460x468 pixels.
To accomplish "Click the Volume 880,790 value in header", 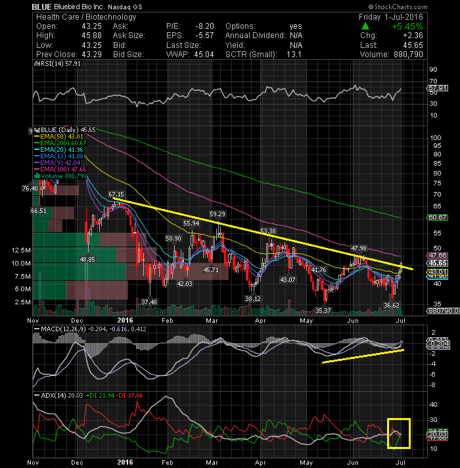I will click(x=408, y=55).
